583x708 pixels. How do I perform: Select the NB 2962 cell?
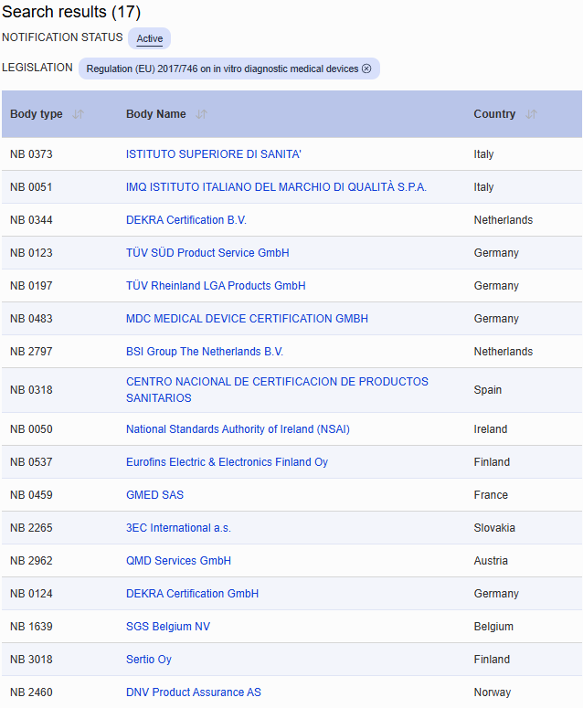coord(31,561)
